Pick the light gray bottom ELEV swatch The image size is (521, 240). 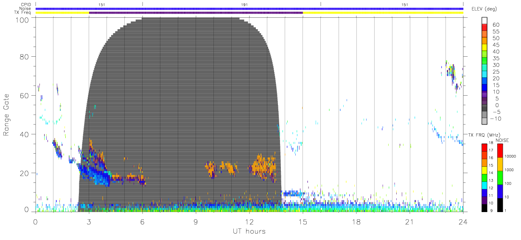[485, 121]
